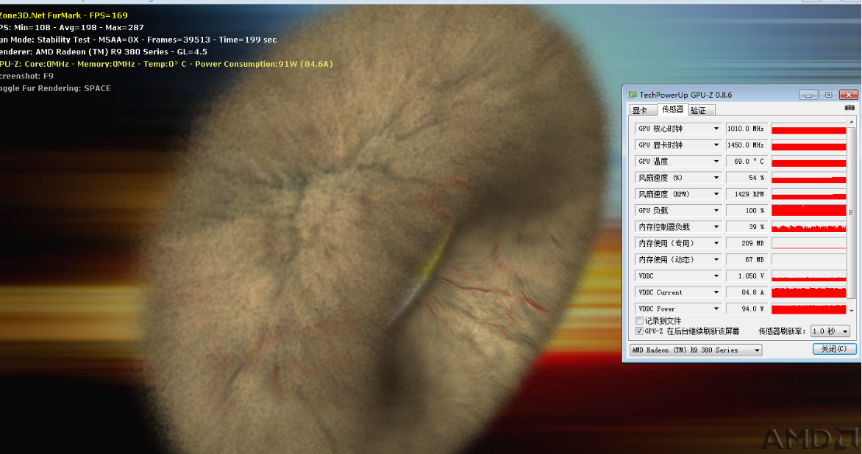Open the VDDC Current sensor dropdown

pyautogui.click(x=716, y=292)
